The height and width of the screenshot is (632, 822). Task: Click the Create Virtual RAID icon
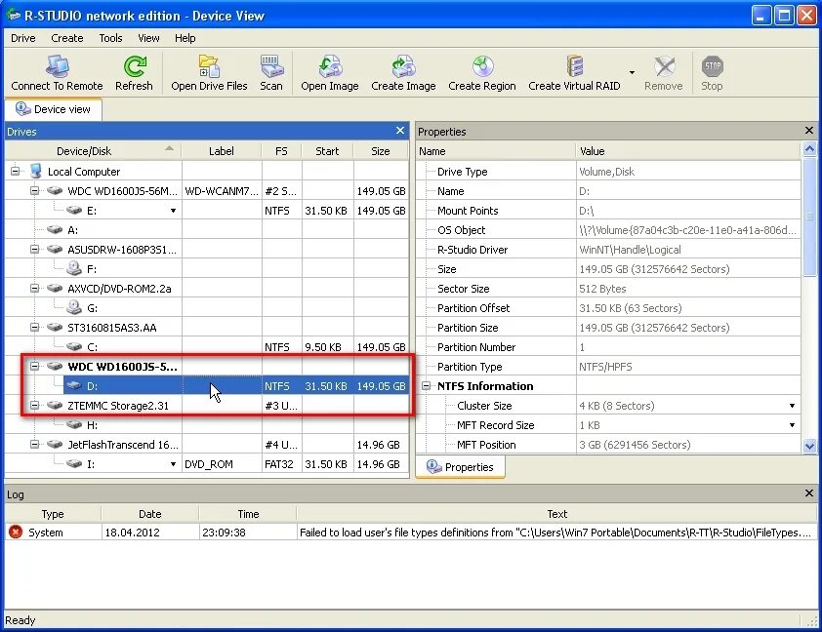click(x=575, y=66)
